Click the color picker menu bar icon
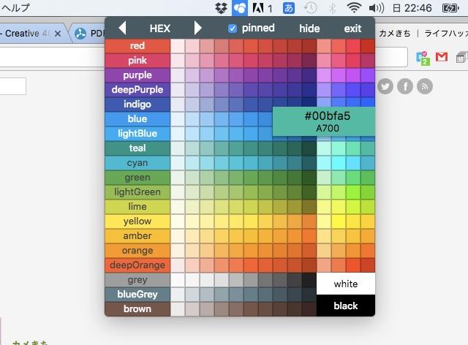 240,8
